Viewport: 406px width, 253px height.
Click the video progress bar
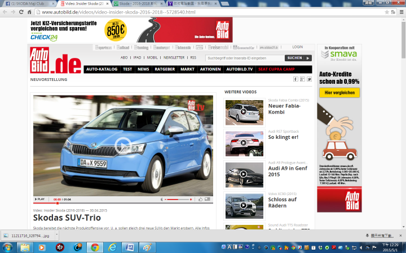tap(123, 203)
